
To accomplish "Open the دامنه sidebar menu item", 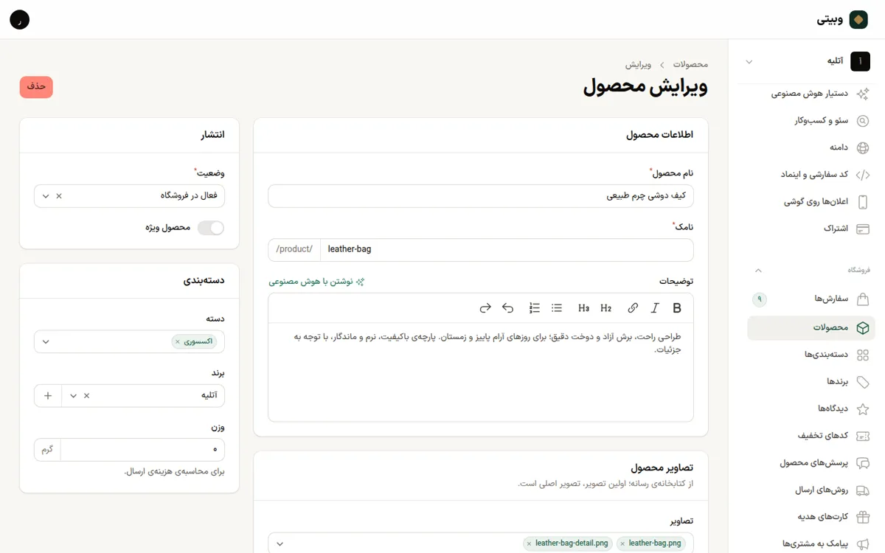I will (811, 147).
